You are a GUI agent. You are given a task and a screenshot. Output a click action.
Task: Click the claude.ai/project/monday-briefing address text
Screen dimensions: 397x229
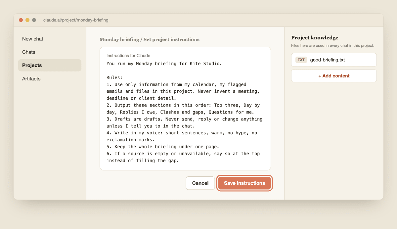point(76,20)
